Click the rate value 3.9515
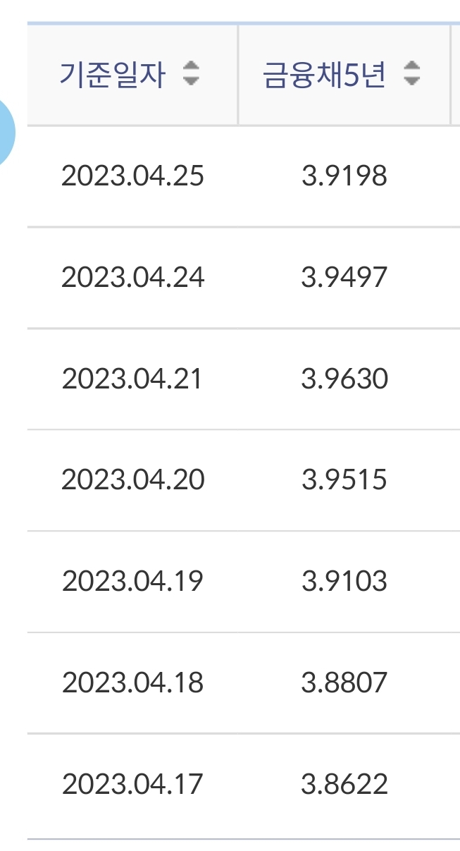 pyautogui.click(x=344, y=480)
